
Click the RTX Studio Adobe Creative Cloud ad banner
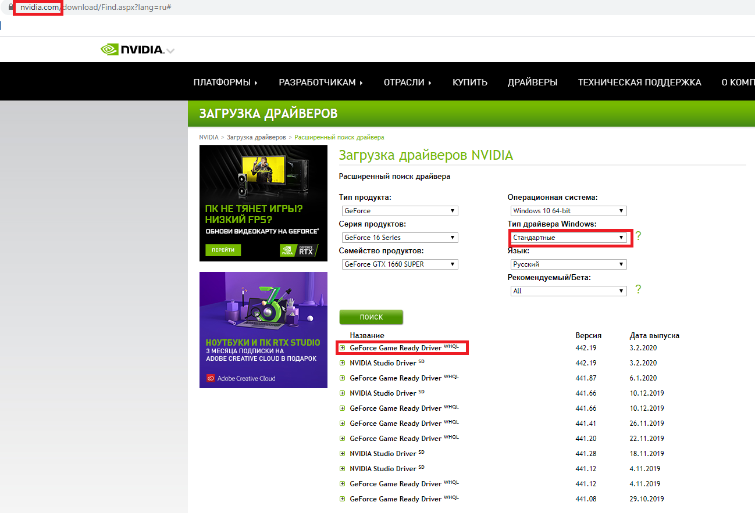point(263,330)
